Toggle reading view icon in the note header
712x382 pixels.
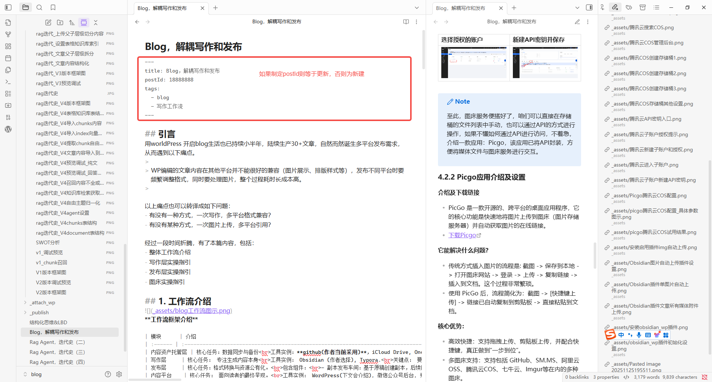point(406,21)
